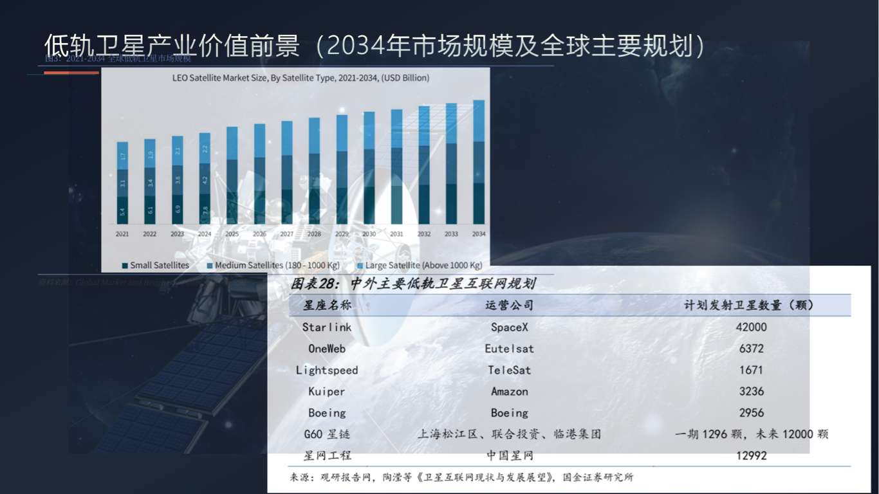Click the chart title 'LEO Satellite Market Size'
Screen dimensions: 879x494
(x=301, y=78)
